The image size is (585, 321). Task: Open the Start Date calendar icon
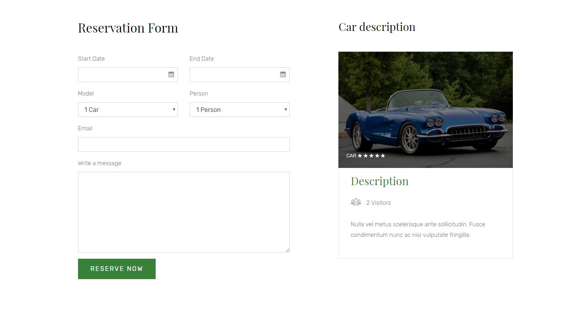click(171, 74)
